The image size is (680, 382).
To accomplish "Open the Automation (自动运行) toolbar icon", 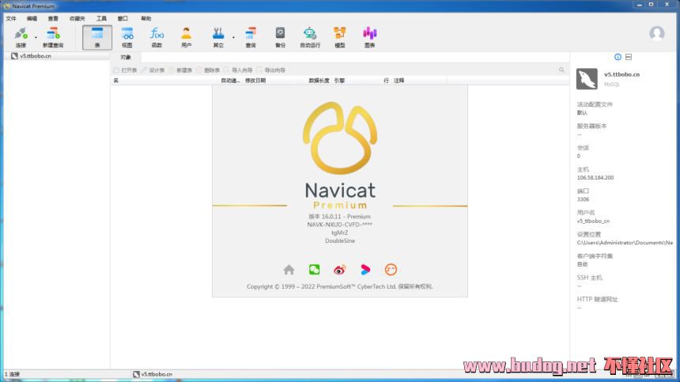I will (x=310, y=37).
